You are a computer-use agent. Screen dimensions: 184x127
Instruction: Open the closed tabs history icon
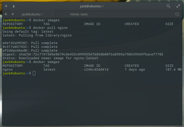coord(177,14)
